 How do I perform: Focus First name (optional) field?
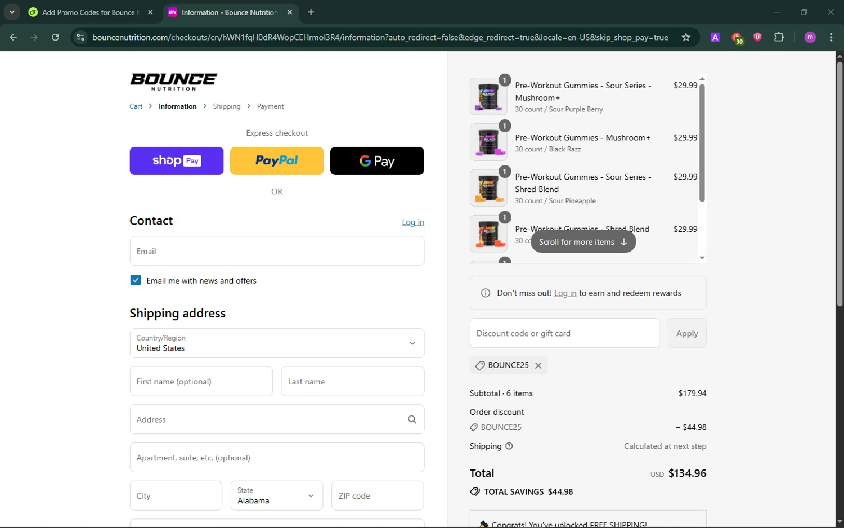(201, 382)
